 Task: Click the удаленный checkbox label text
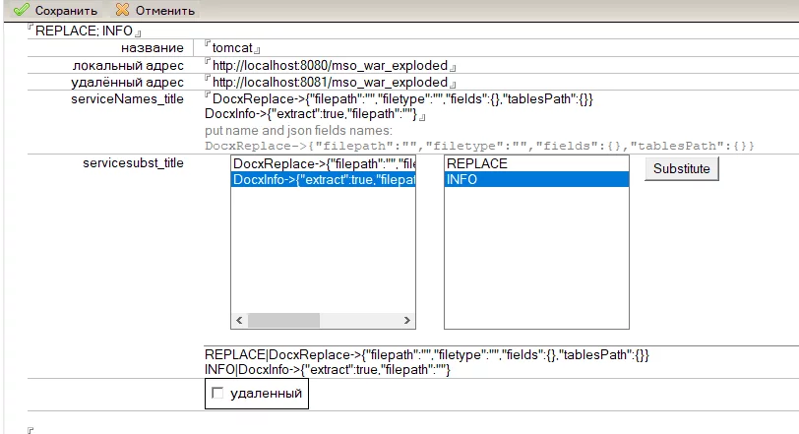(x=264, y=395)
